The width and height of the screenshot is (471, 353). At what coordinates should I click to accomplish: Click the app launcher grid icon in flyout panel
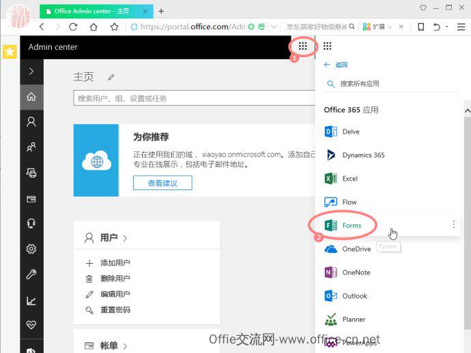[x=328, y=46]
